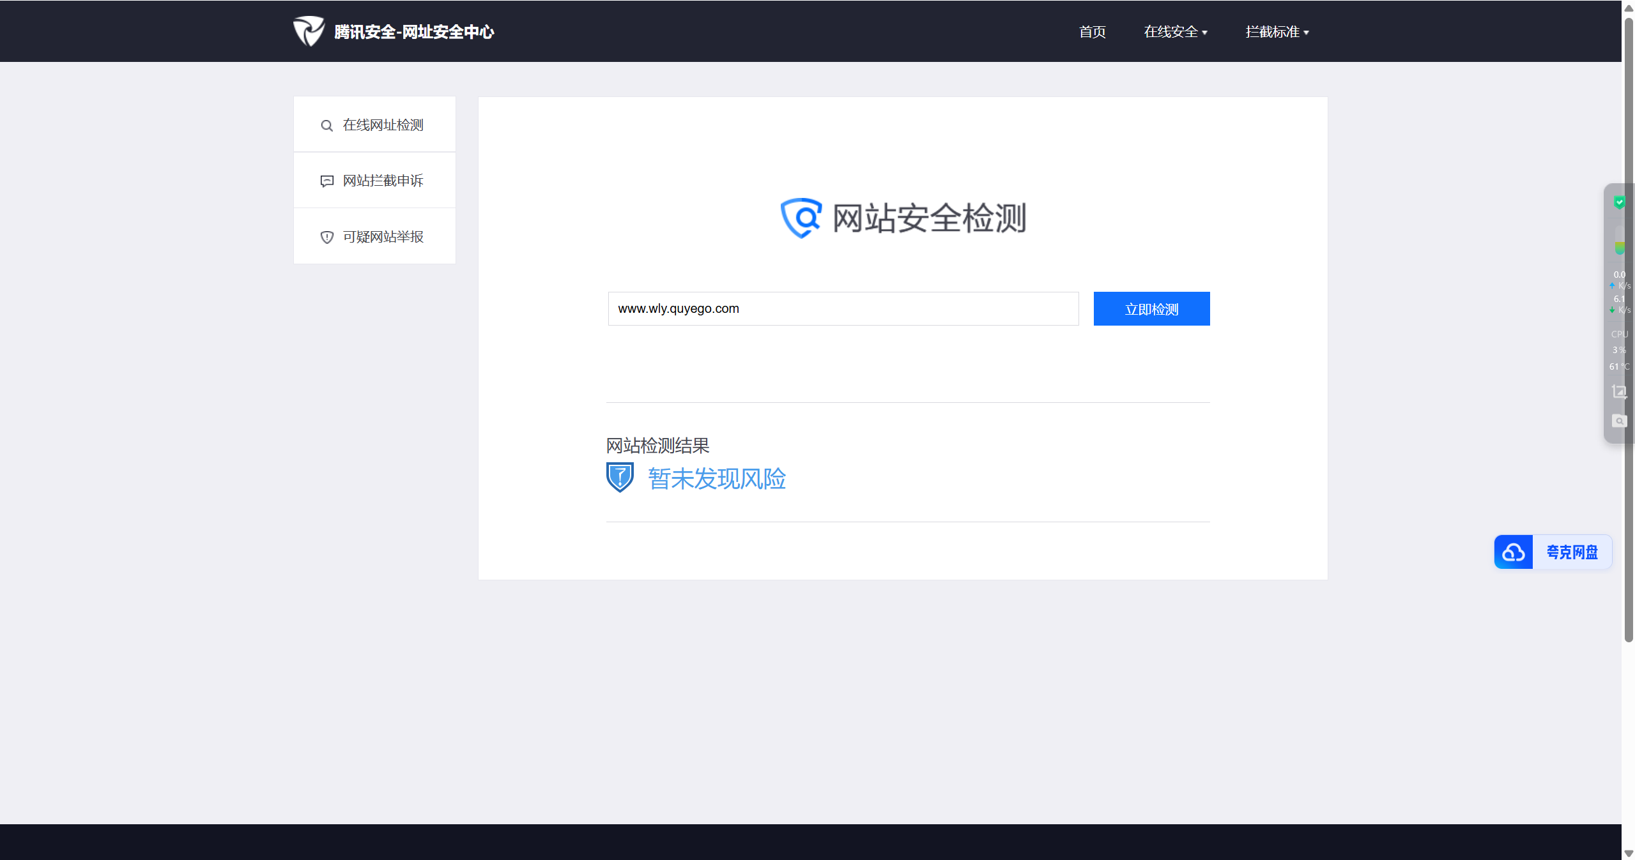Click the message icon beside 网站拦截申诉
This screenshot has width=1635, height=860.
click(x=326, y=181)
